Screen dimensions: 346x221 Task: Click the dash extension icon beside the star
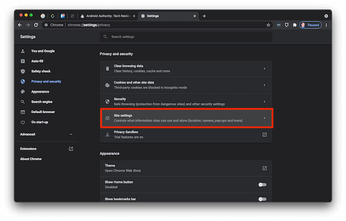point(278,25)
